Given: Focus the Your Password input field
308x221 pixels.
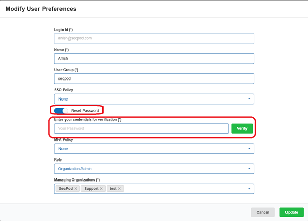Looking at the screenshot, I should click(x=141, y=128).
